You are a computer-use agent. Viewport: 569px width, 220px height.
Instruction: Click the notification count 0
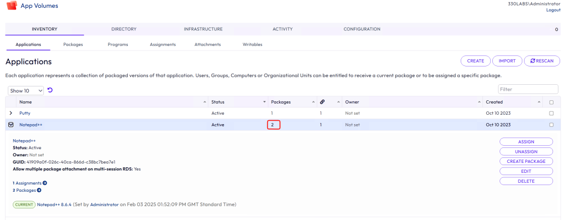556,30
